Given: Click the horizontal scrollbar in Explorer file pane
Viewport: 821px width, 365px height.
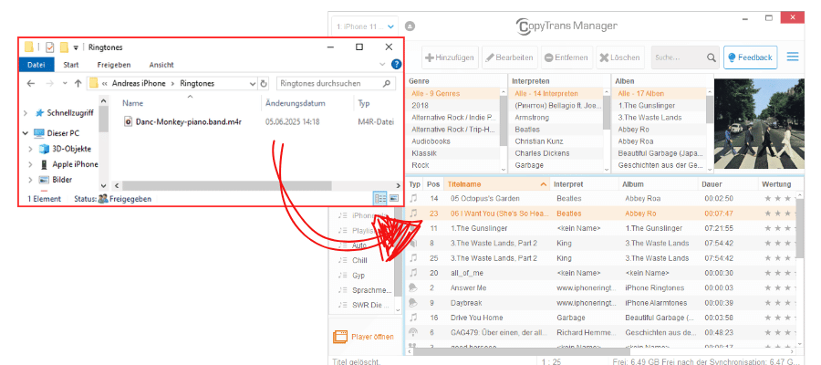Looking at the screenshot, I should pyautogui.click(x=226, y=185).
